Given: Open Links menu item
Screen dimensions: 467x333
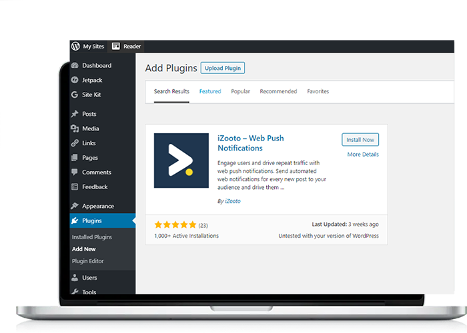Looking at the screenshot, I should click(89, 143).
